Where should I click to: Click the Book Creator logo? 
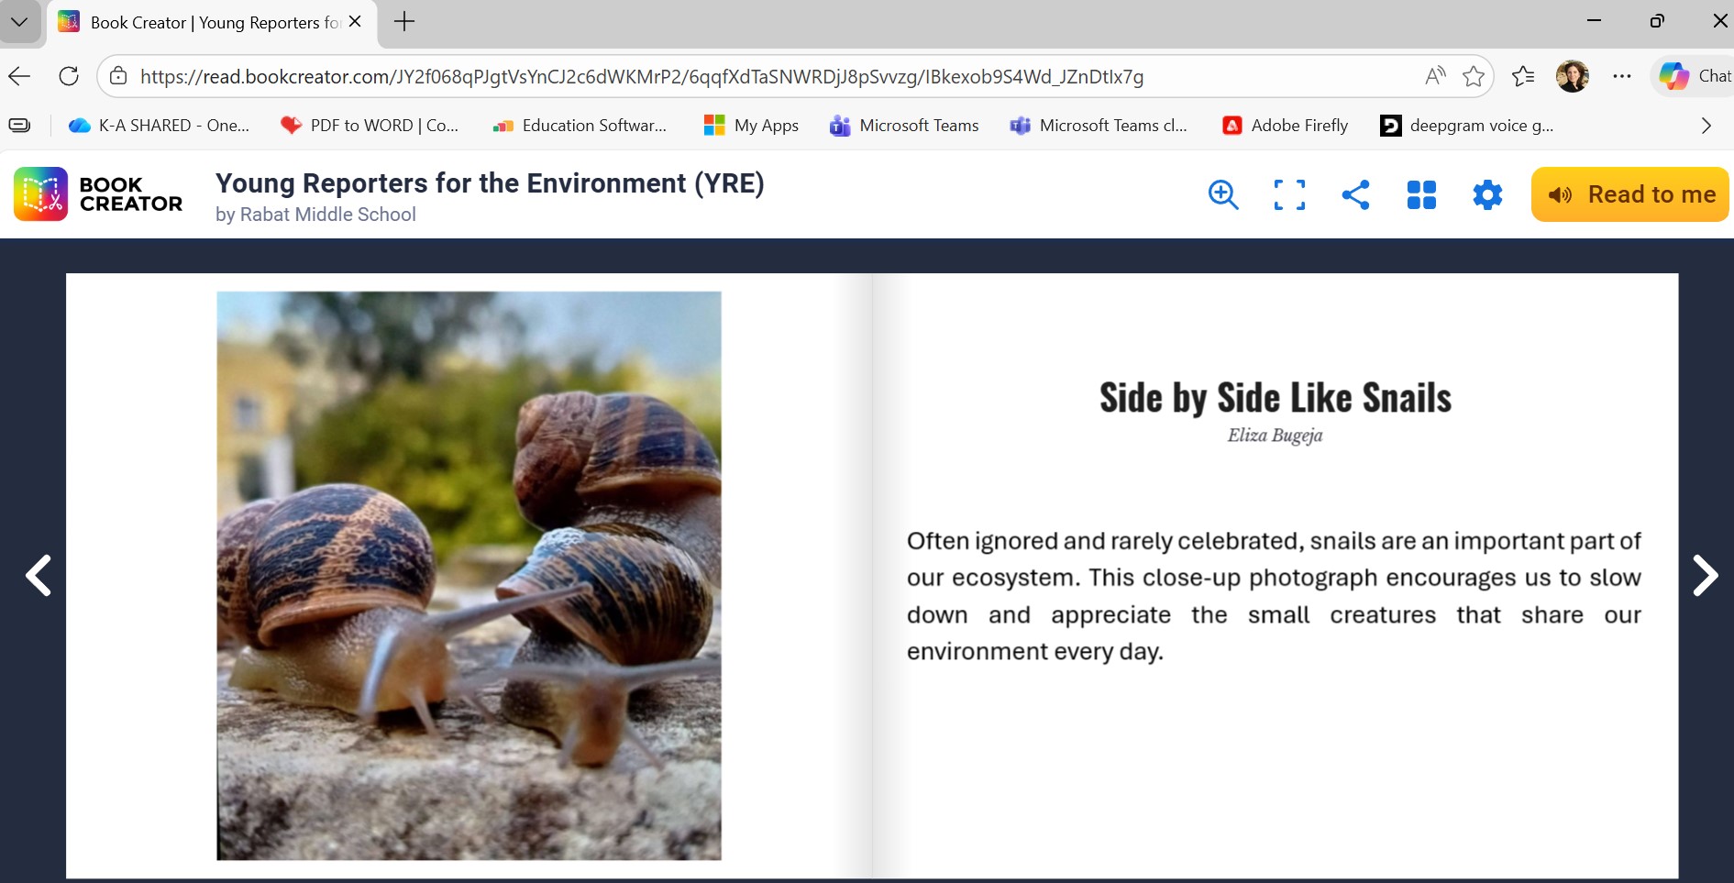[99, 194]
